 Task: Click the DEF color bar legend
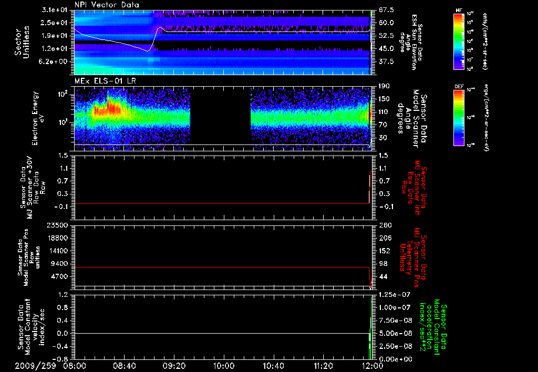pyautogui.click(x=459, y=117)
